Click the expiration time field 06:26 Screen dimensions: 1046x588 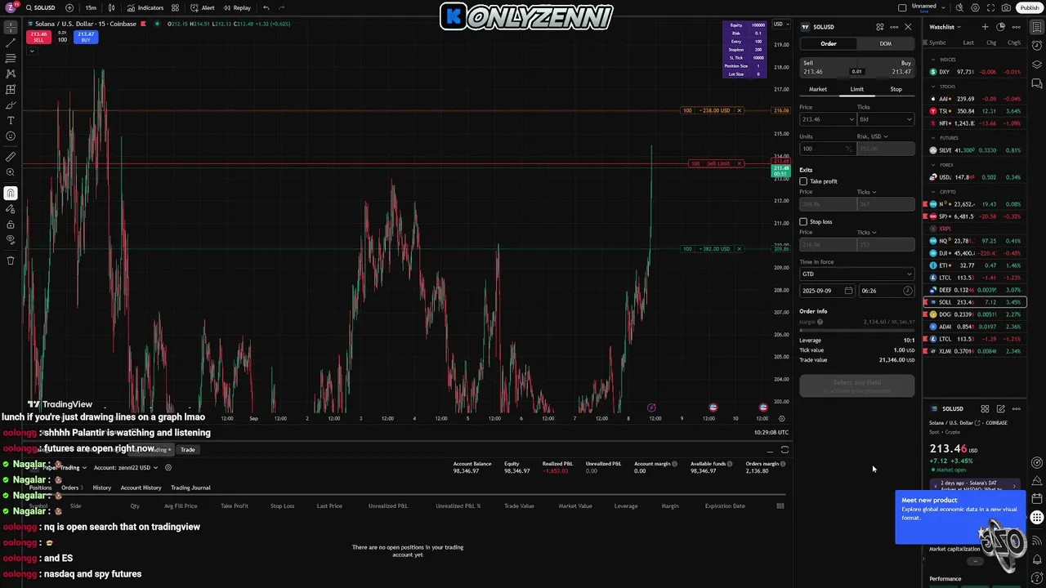tap(886, 291)
